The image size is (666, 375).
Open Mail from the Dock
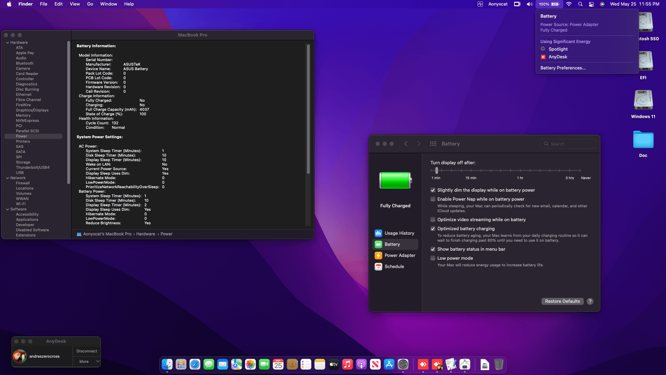click(223, 364)
